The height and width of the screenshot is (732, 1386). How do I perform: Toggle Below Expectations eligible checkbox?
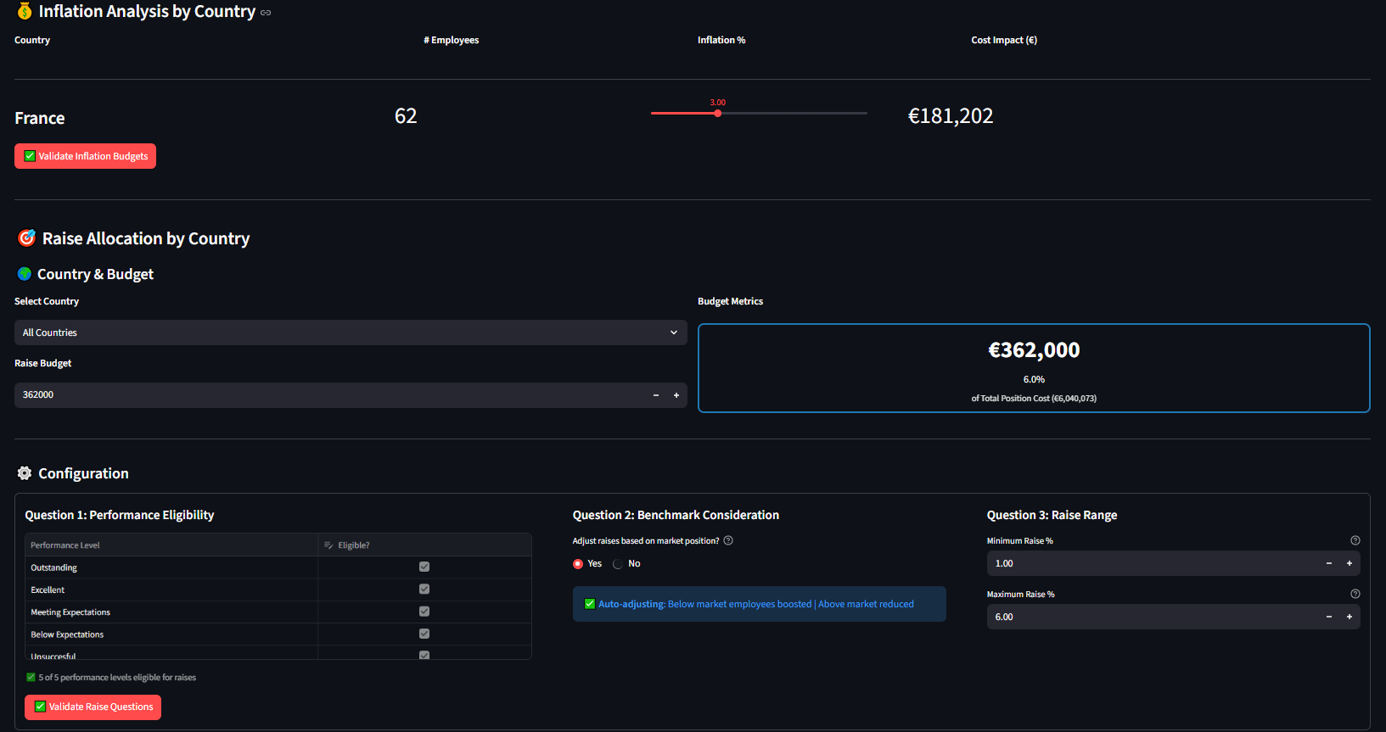click(424, 634)
